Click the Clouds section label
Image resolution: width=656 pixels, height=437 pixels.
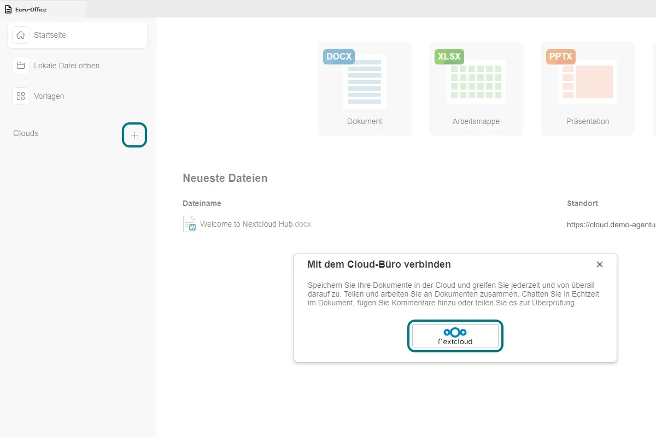(x=26, y=133)
